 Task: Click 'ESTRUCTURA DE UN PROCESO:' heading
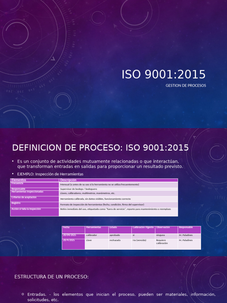[x=51, y=277]
